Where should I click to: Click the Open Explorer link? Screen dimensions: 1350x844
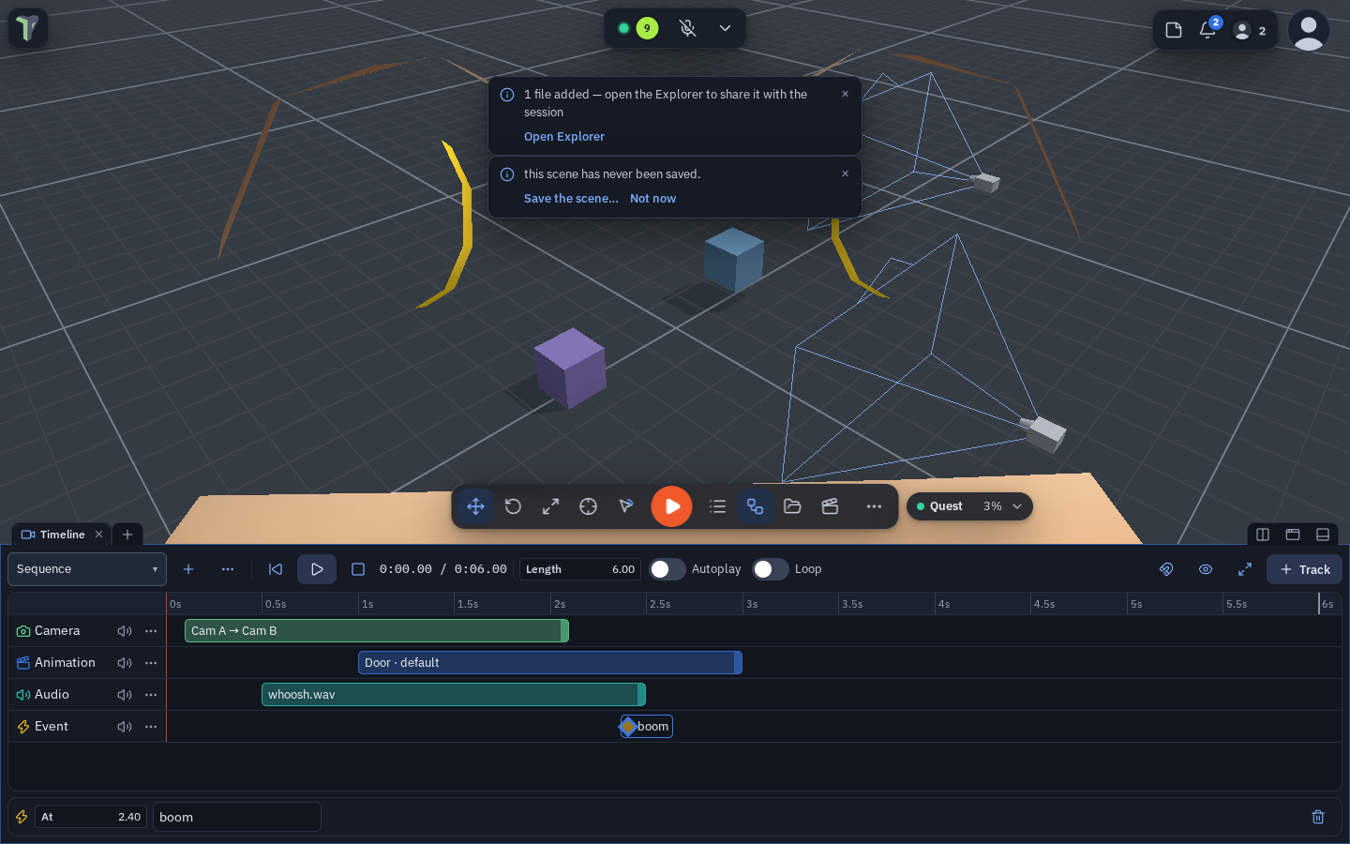point(564,137)
